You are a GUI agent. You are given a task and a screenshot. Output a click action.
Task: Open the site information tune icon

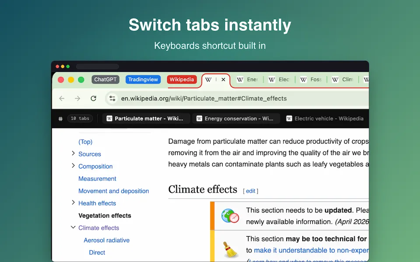(112, 98)
